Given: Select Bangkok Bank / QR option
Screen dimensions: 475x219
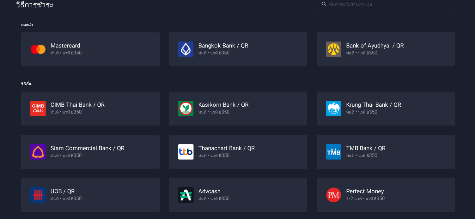Looking at the screenshot, I should (x=238, y=49).
